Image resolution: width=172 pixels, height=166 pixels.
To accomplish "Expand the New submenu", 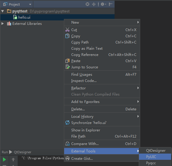I will (102, 22).
